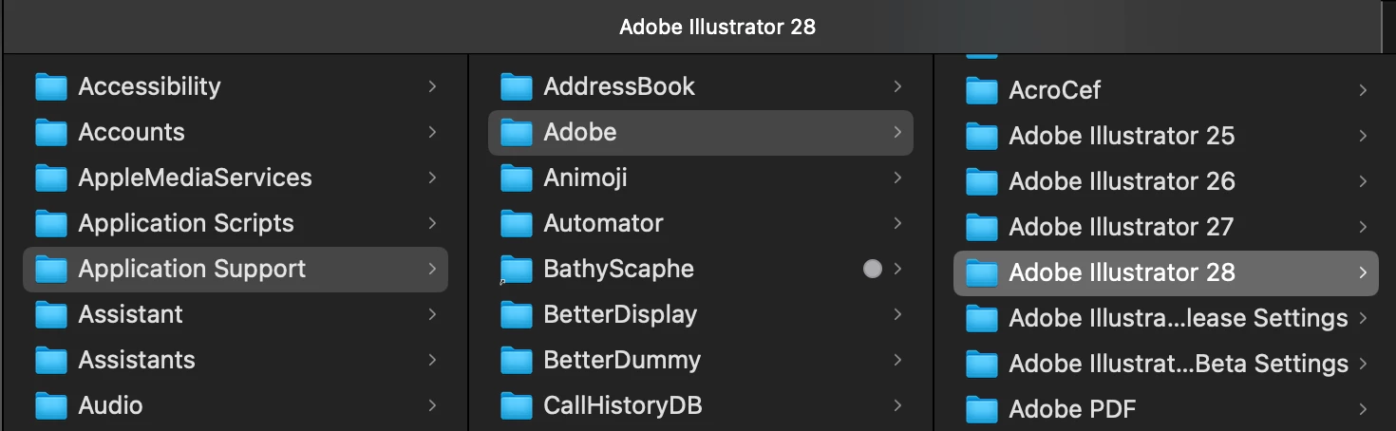Select the Adobe Illustrator 27 row name

[1121, 227]
